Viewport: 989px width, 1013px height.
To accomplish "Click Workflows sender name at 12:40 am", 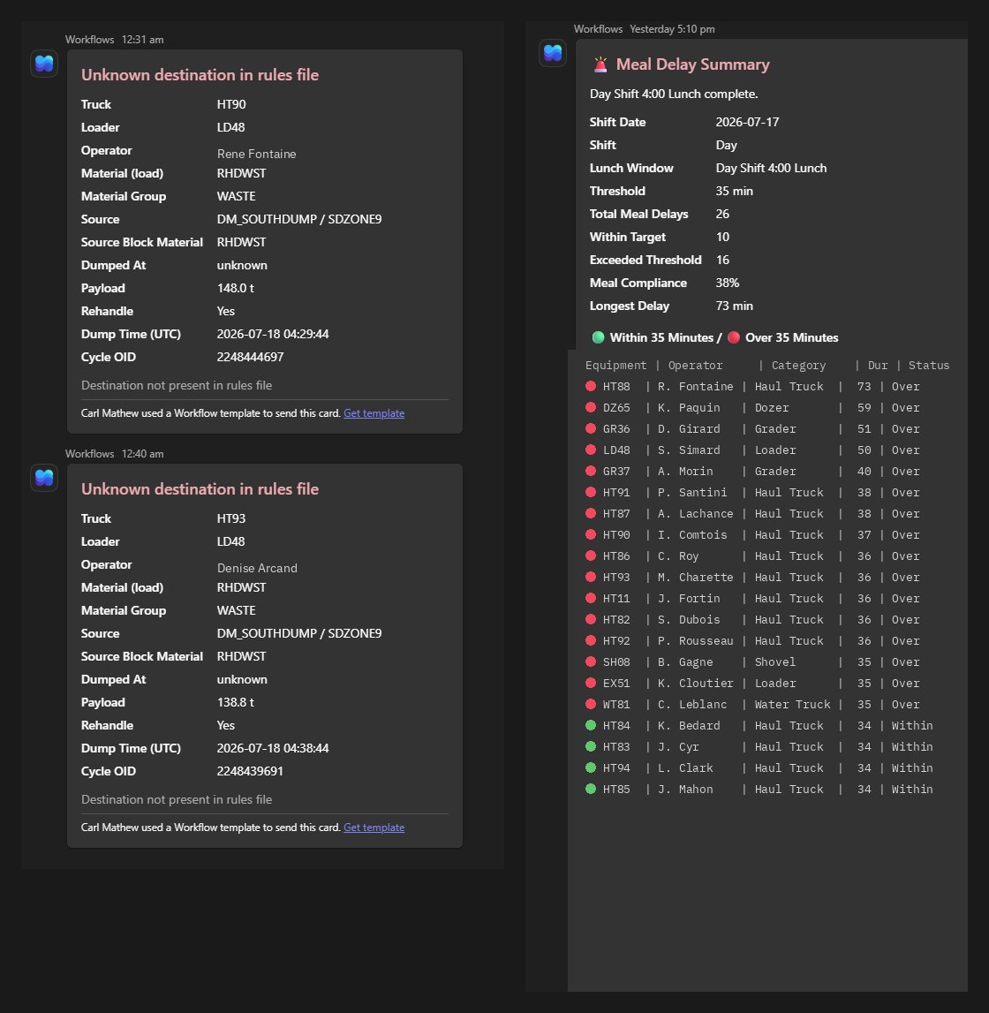I will point(90,454).
